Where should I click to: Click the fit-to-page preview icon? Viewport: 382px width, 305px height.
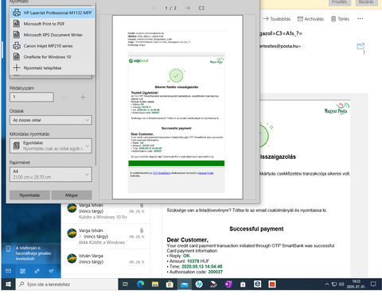pos(201,8)
